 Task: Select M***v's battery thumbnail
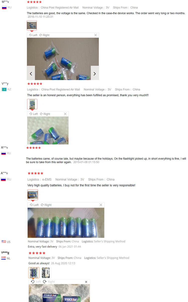point(32,25)
